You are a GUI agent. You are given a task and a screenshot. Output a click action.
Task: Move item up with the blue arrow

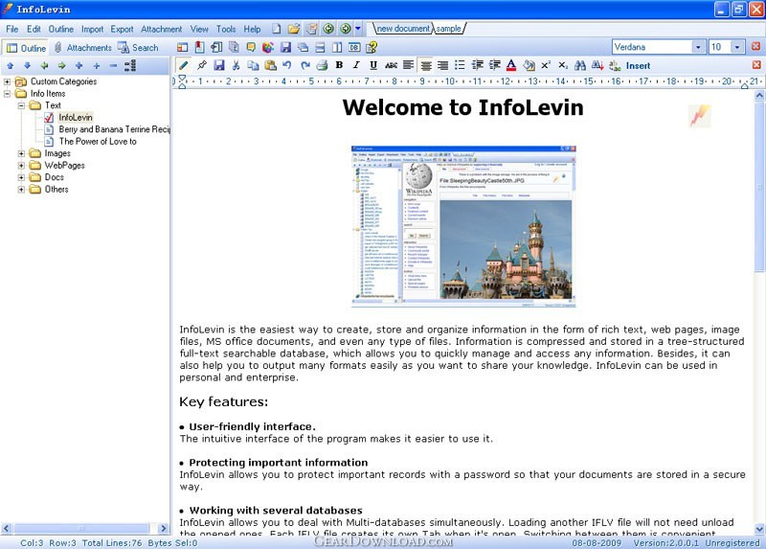10,65
